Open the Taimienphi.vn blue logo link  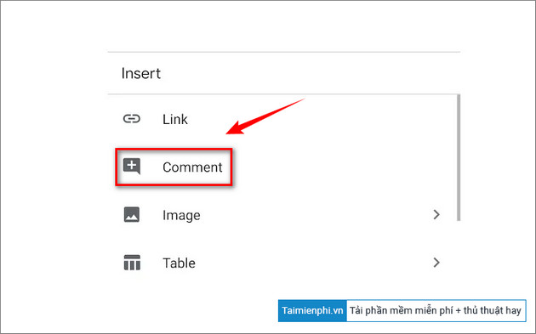click(312, 311)
